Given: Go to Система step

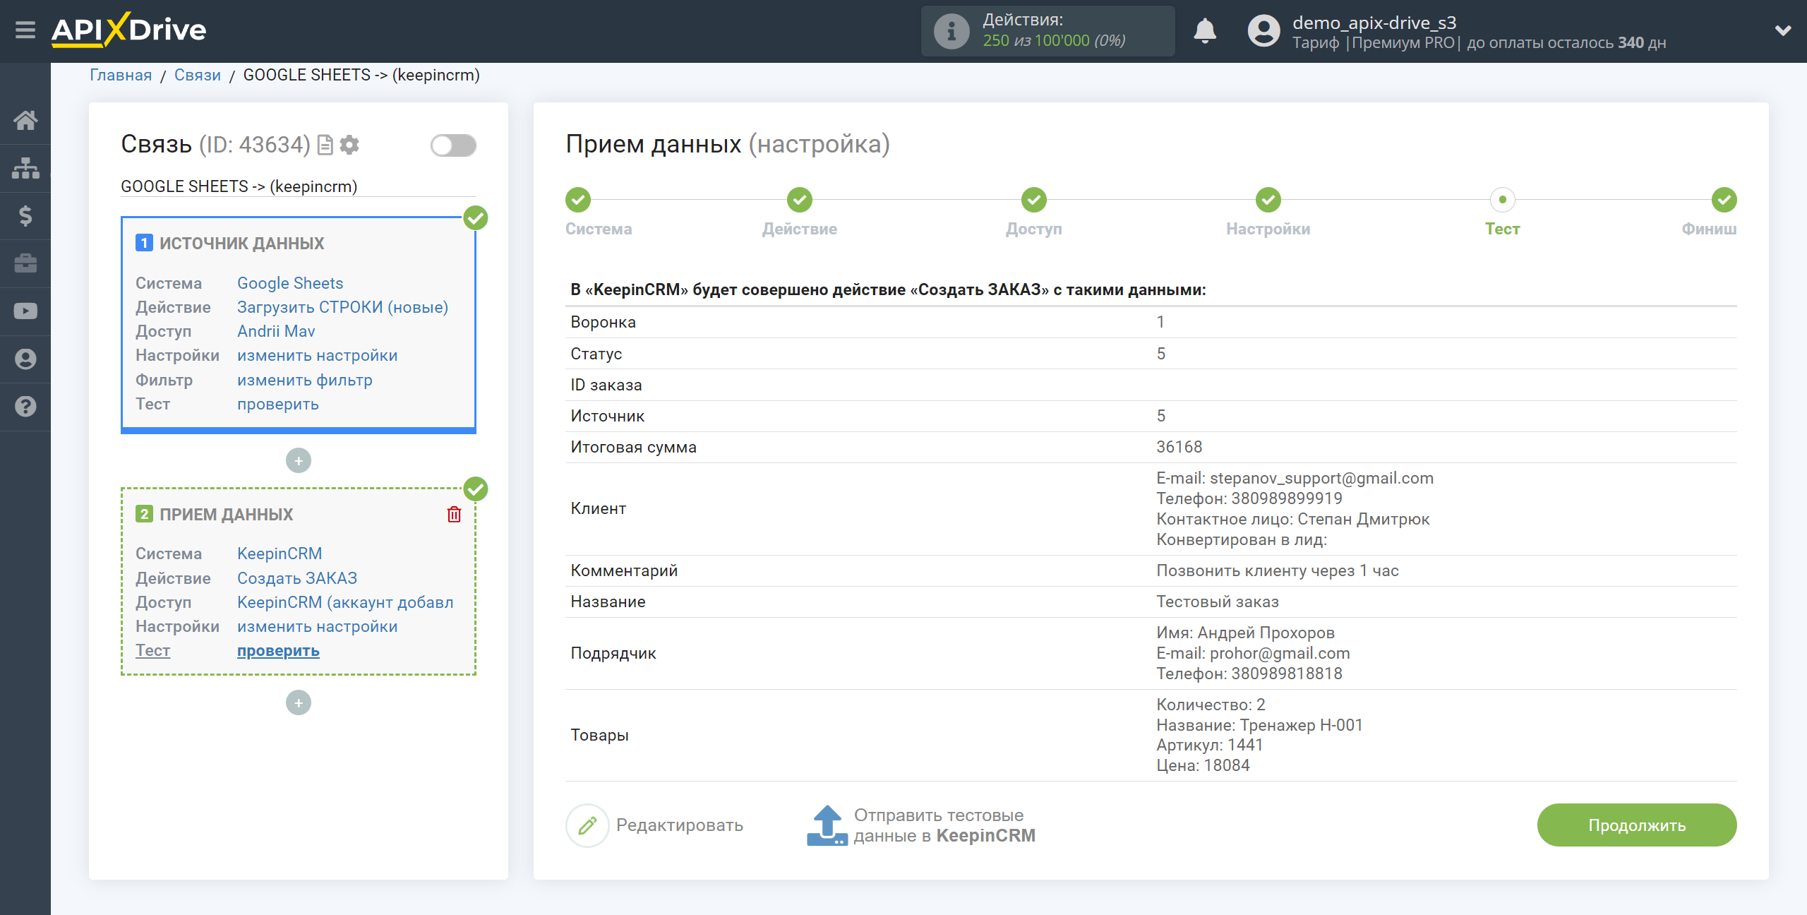Looking at the screenshot, I should click(578, 201).
